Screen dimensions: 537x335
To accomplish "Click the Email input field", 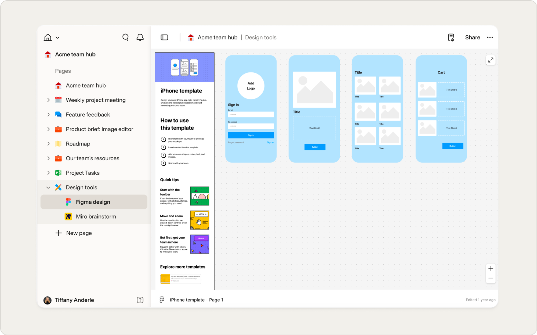I will tap(251, 115).
